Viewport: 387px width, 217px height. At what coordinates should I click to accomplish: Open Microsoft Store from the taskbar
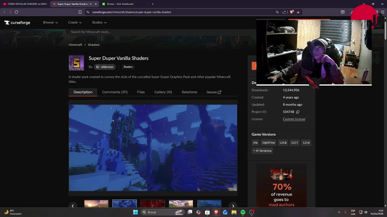[207, 212]
